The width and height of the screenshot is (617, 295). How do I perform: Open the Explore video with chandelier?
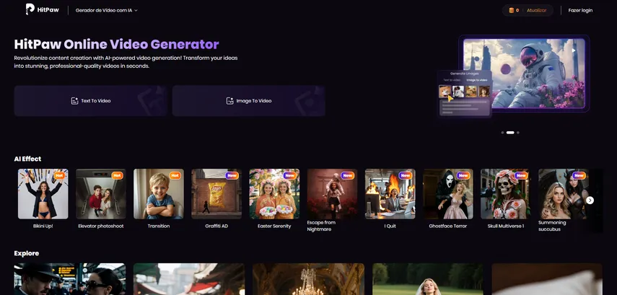[309, 279]
